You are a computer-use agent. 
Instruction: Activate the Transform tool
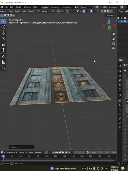(x=3, y=50)
